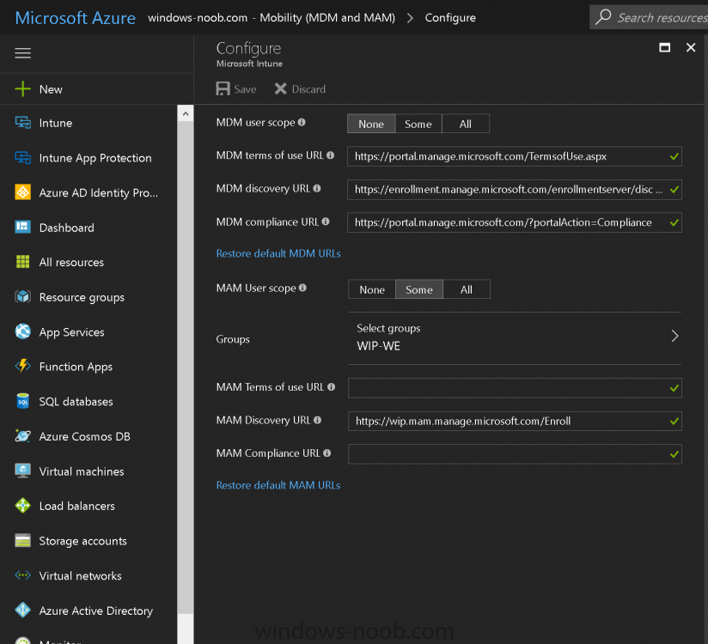Open the Virtual machines monitor icon
This screenshot has height=644, width=708.
pyautogui.click(x=22, y=471)
